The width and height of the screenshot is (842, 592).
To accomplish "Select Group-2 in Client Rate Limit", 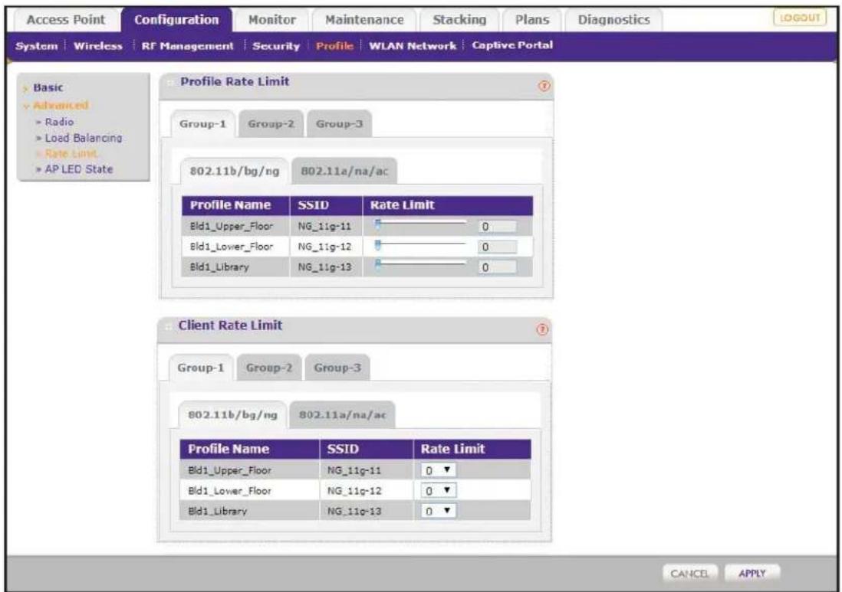I will click(x=269, y=368).
